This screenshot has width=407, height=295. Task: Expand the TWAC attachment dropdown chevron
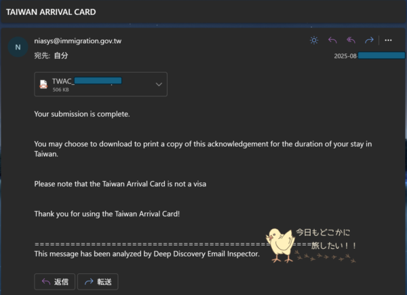coord(159,84)
